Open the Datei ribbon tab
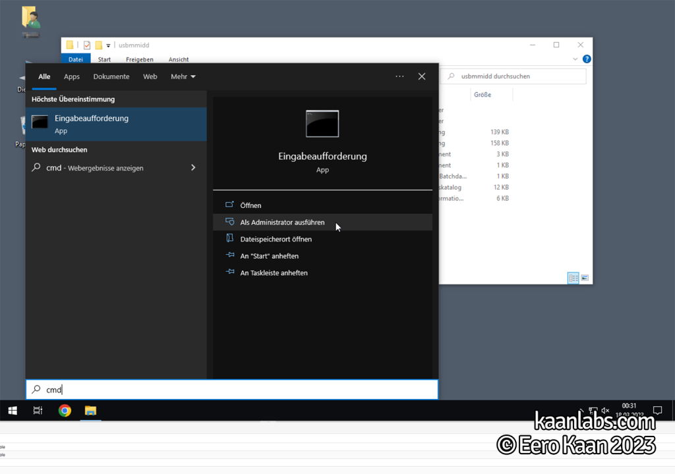Image resolution: width=675 pixels, height=474 pixels. point(75,59)
